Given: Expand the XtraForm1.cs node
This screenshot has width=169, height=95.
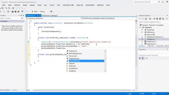Looking at the screenshot, I should pos(142,42).
